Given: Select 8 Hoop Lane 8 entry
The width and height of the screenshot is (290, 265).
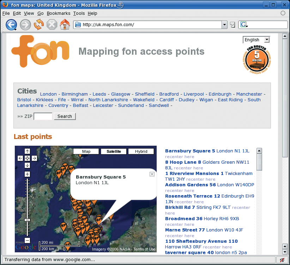Looking at the screenshot, I should pyautogui.click(x=183, y=162).
